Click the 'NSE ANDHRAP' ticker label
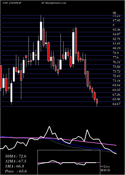Screen dimensions: 125x175 pos(12,3)
